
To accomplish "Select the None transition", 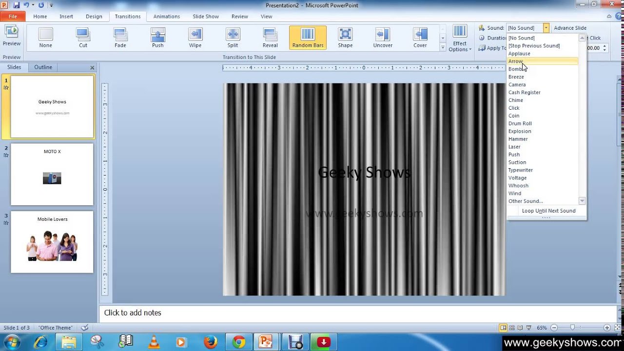I will [x=45, y=38].
